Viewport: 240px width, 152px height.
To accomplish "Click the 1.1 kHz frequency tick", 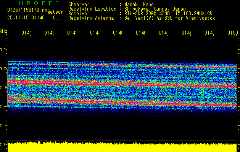I will pyautogui.click(x=3, y=50).
